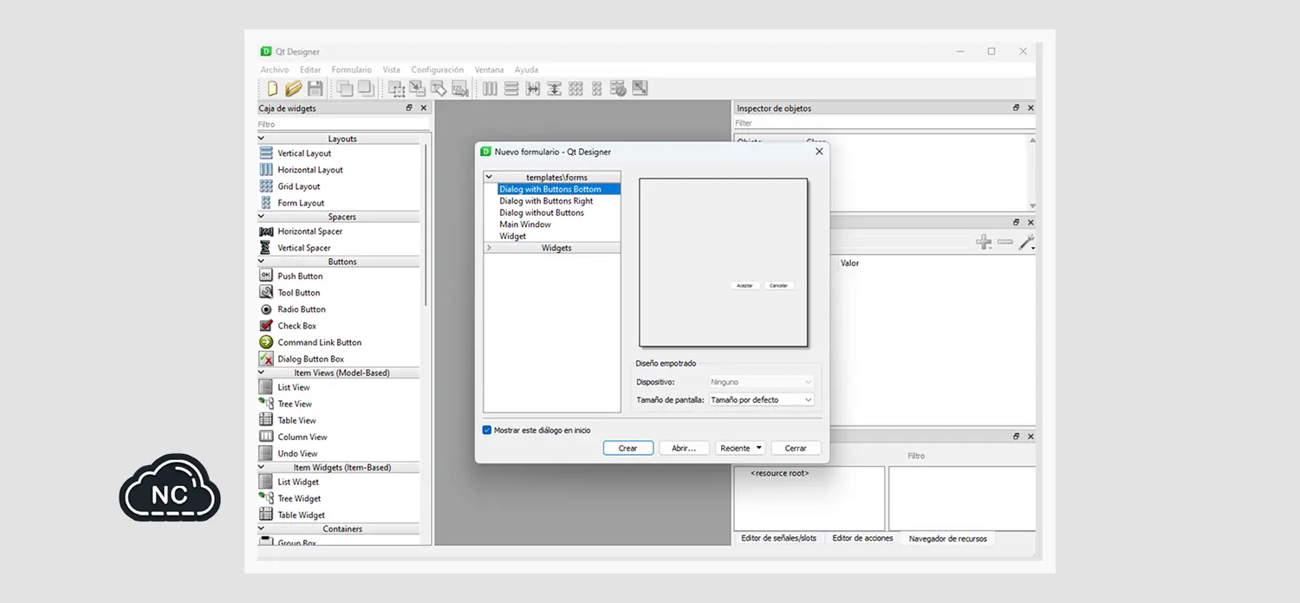Select the Edit Signals/Slots mode icon
Viewport: 1300px width, 603px height.
[418, 88]
